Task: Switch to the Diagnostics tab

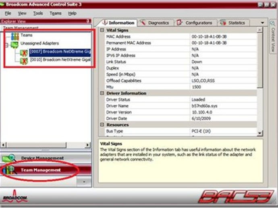Action: pos(156,22)
